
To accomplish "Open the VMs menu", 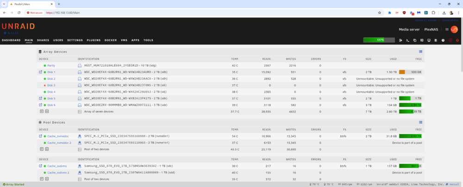I will tap(124, 40).
